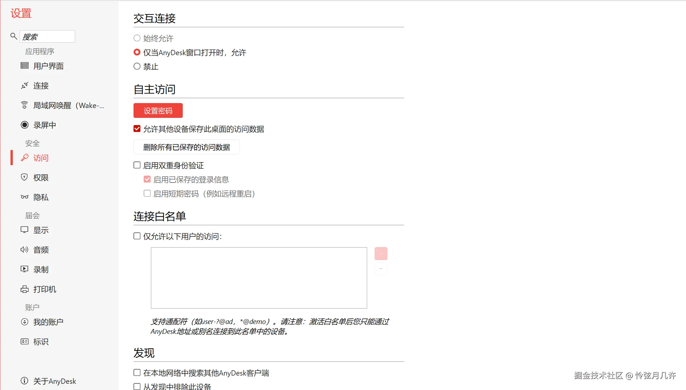Check 仅允许以下用户的访问 checkbox

pyautogui.click(x=137, y=236)
